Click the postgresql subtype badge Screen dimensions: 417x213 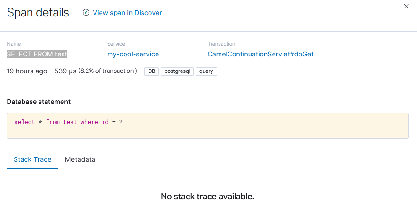click(x=177, y=71)
